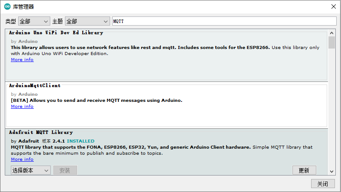Open the 主题 (Topic) dropdown
341x192 pixels.
pyautogui.click(x=88, y=21)
